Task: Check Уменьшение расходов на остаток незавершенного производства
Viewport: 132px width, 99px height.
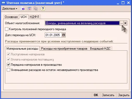Action: 8,70
